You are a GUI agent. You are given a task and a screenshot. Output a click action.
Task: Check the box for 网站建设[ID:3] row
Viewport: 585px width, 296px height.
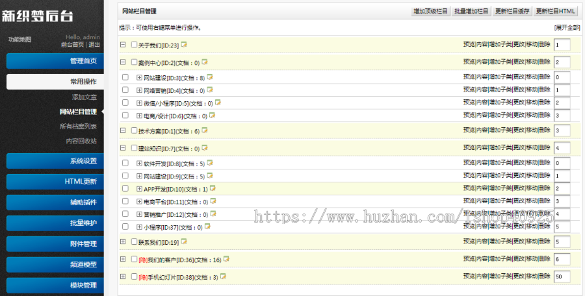click(x=125, y=77)
